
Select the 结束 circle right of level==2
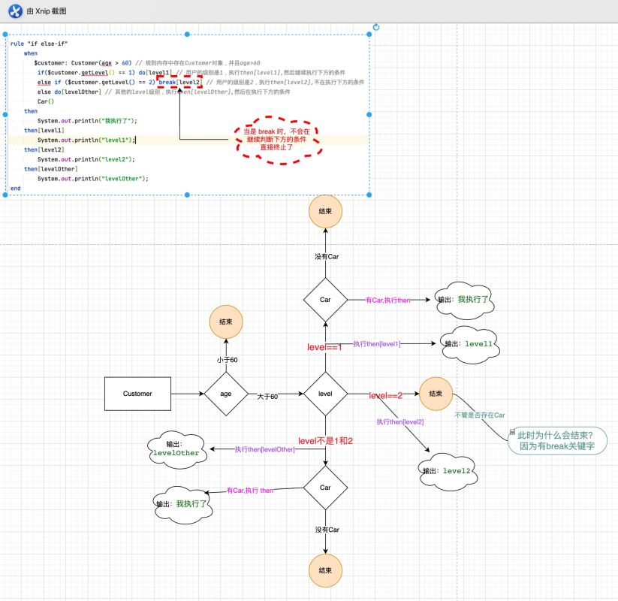(436, 394)
